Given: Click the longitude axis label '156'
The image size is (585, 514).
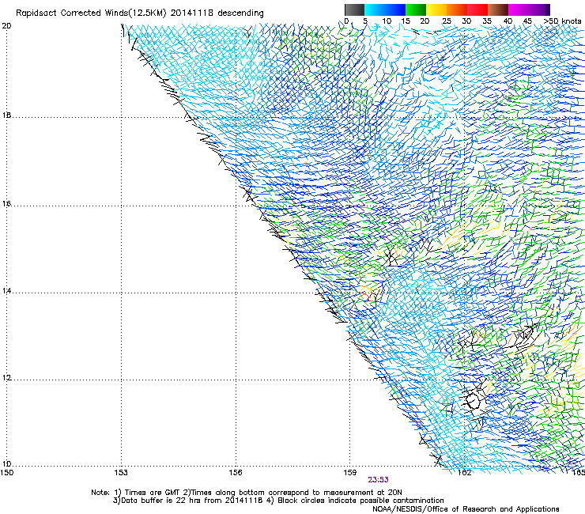Looking at the screenshot, I should tap(236, 473).
